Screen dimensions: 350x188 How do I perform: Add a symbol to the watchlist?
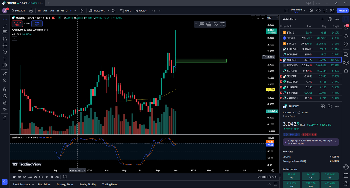323,19
